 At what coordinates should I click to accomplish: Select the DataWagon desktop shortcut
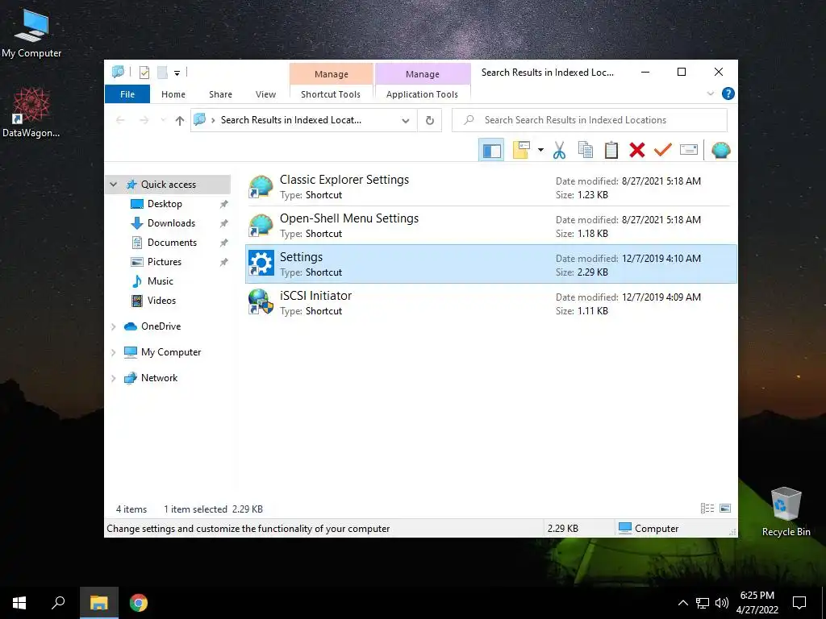pyautogui.click(x=31, y=113)
